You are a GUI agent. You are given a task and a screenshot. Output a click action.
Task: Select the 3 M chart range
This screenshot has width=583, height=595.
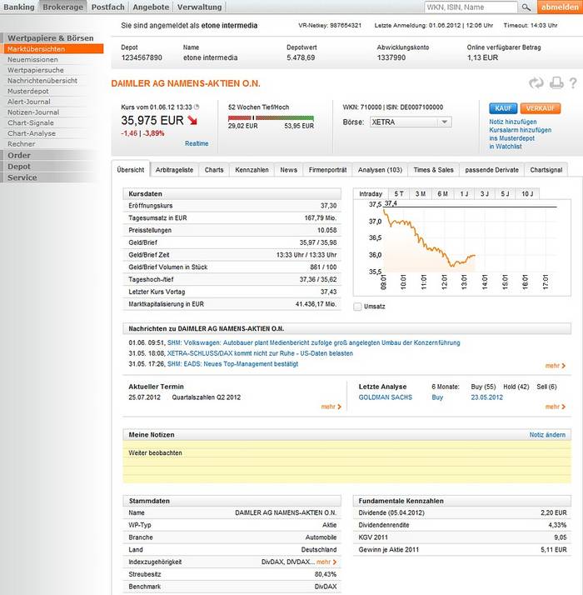[421, 194]
